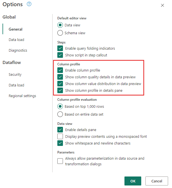Click the Cancel button

pos(157,181)
